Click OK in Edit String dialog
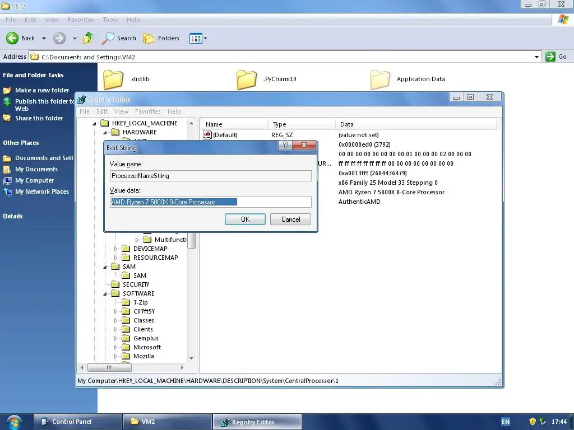Viewport: 574px width, 430px height. tap(245, 219)
